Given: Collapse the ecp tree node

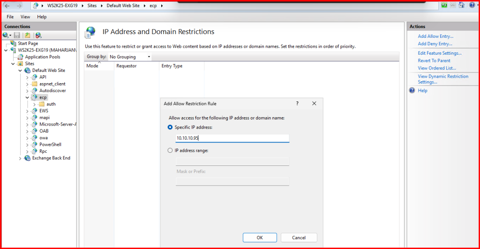Looking at the screenshot, I should 27,98.
